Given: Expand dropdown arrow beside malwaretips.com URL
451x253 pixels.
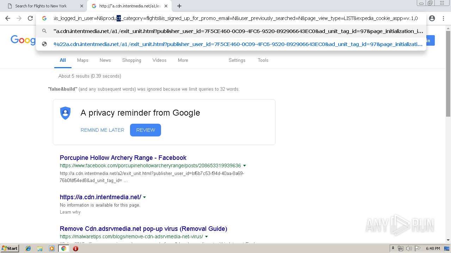Looking at the screenshot, I should tap(206, 236).
